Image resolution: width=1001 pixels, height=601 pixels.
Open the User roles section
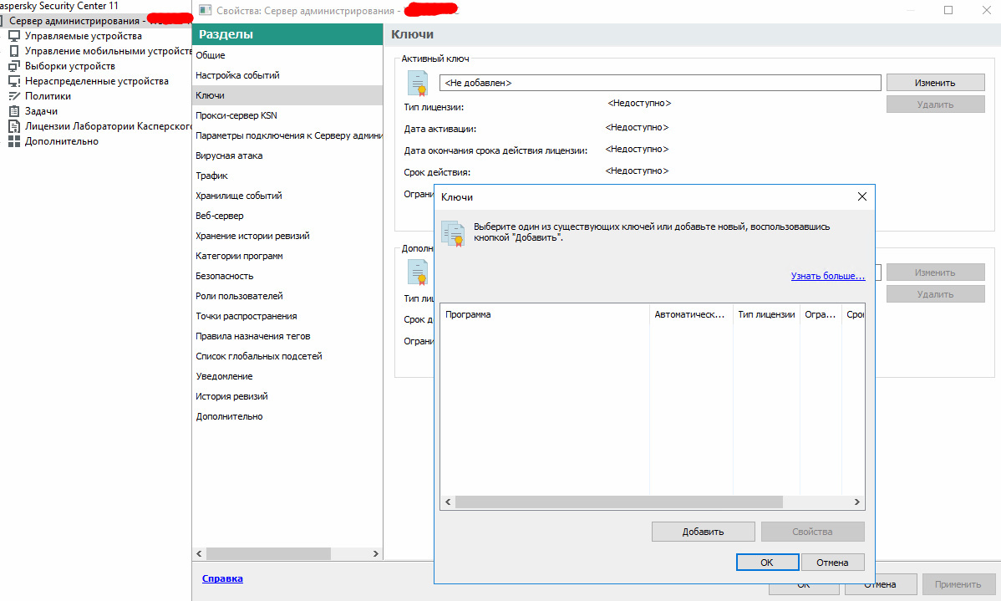(x=239, y=296)
